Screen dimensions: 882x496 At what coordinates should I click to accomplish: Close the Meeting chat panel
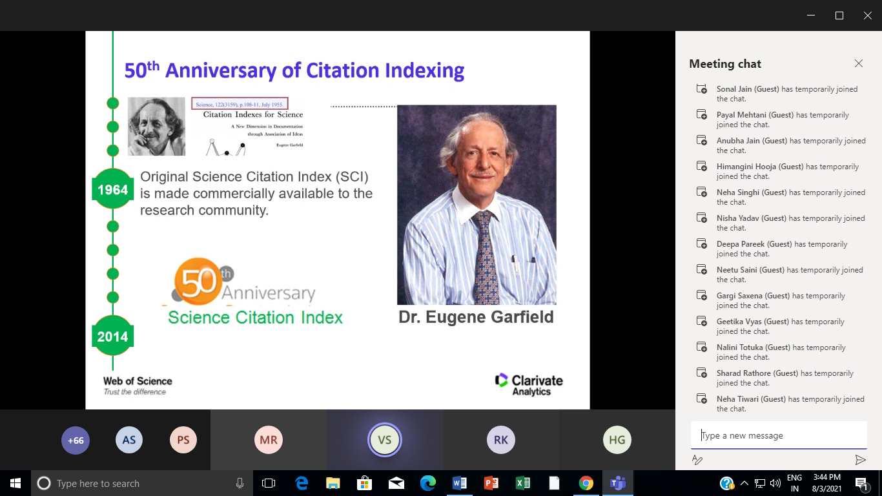[858, 63]
